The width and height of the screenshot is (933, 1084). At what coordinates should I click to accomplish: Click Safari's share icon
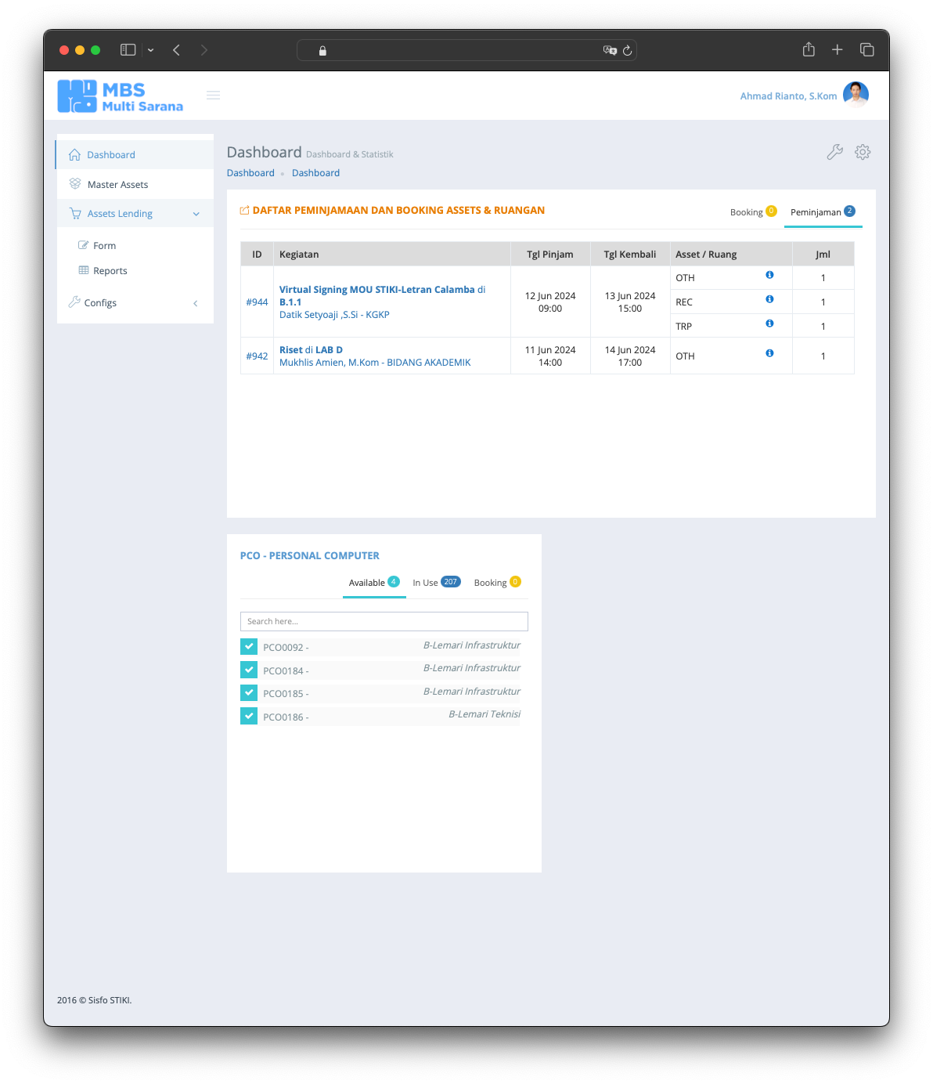pyautogui.click(x=809, y=50)
